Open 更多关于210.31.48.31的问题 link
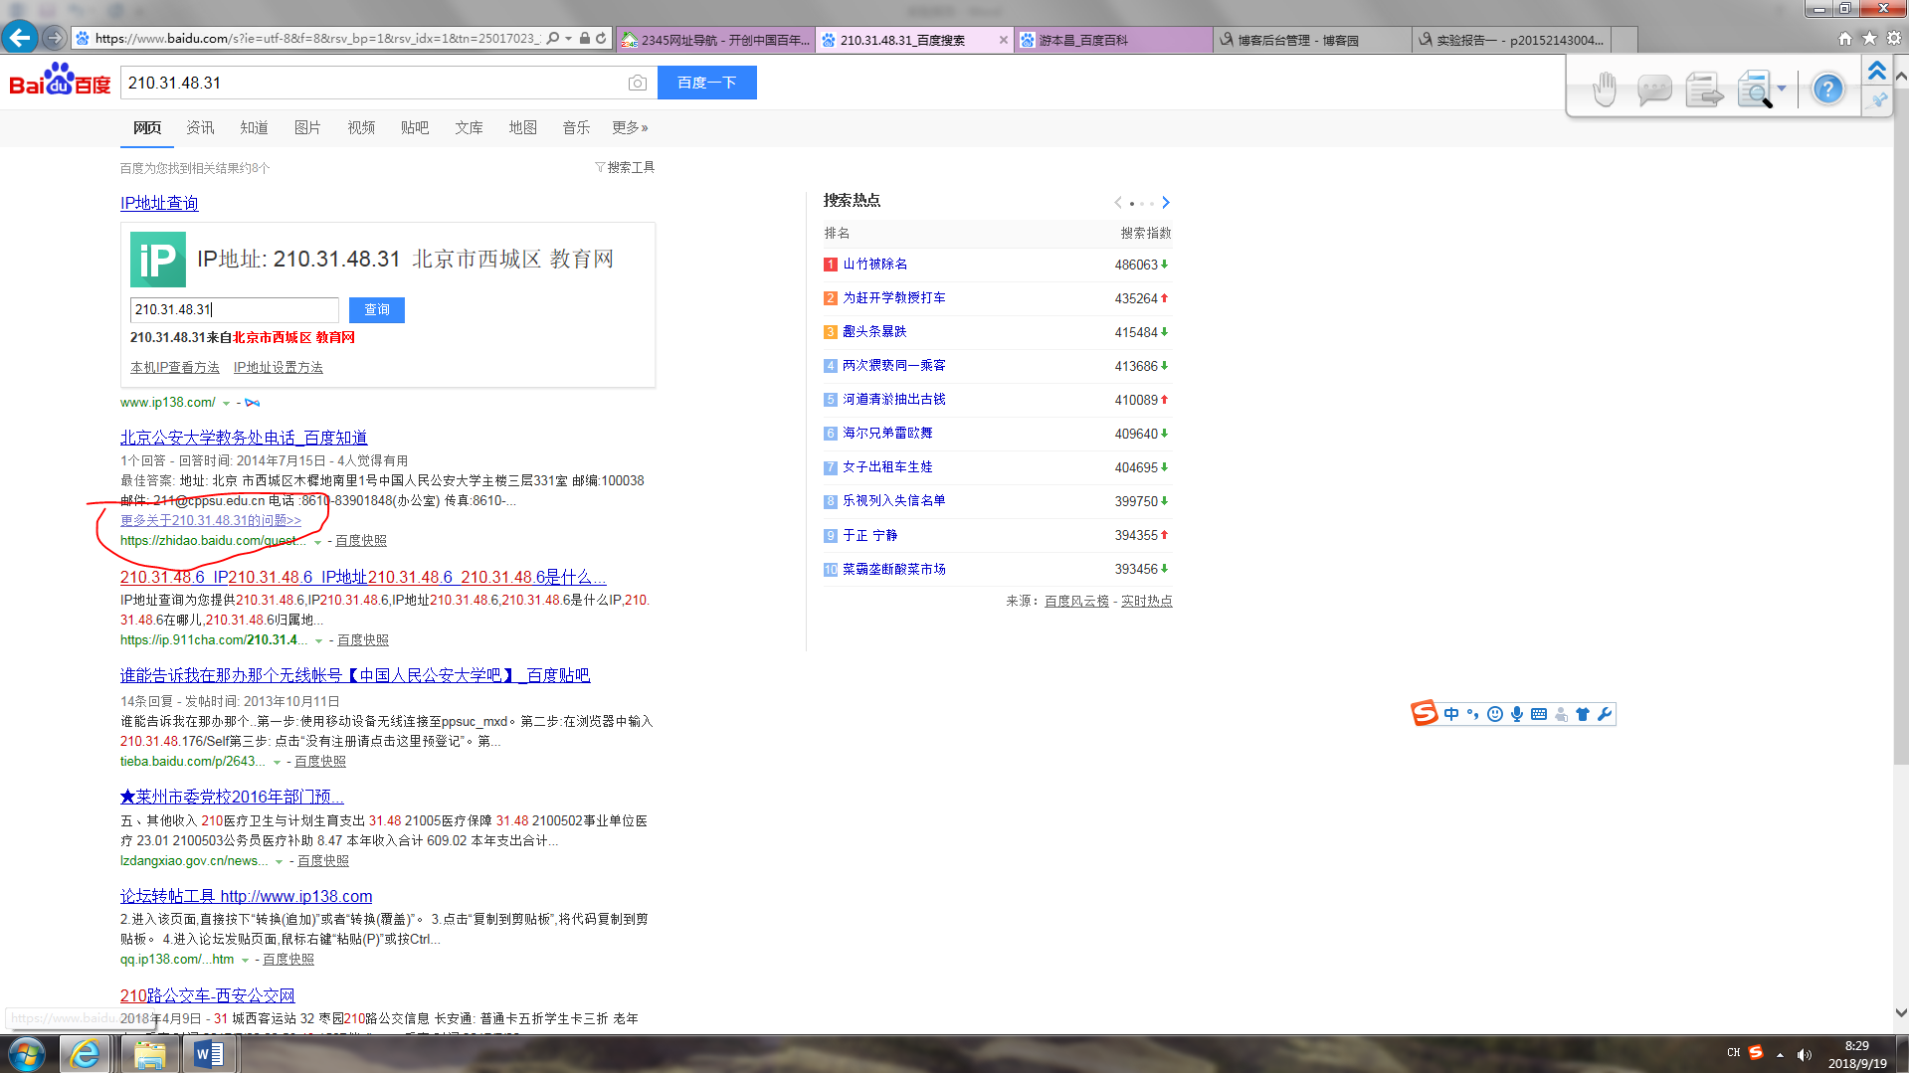 (x=211, y=520)
